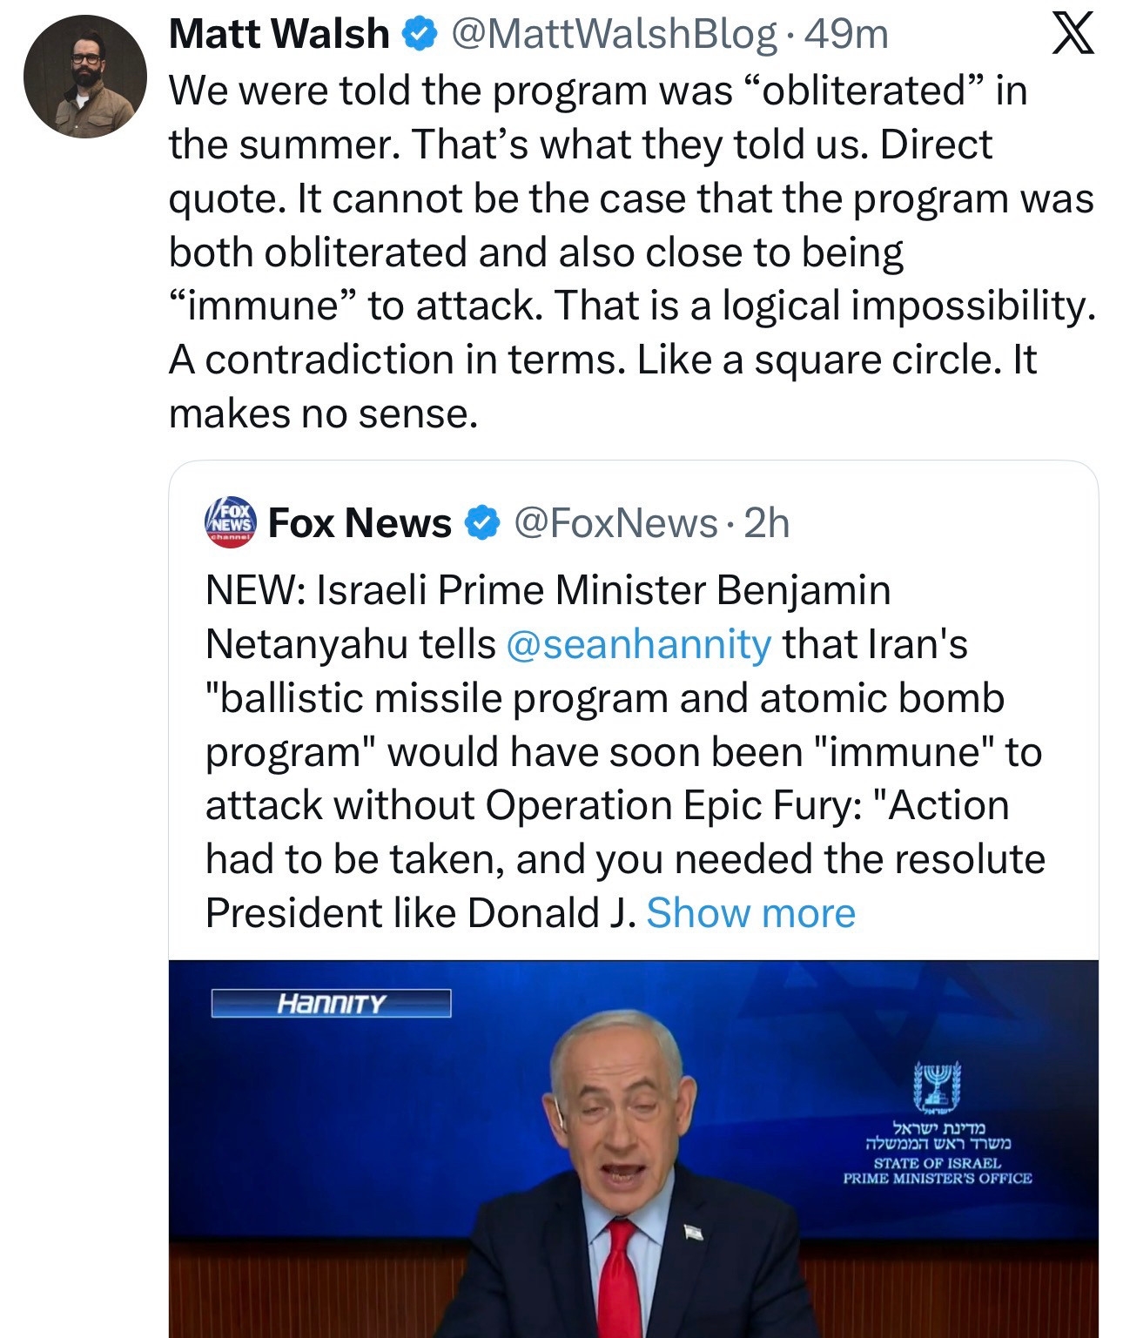Click the 2h timestamp on quoted post
Viewport: 1123px width, 1338px height.
coord(767,523)
